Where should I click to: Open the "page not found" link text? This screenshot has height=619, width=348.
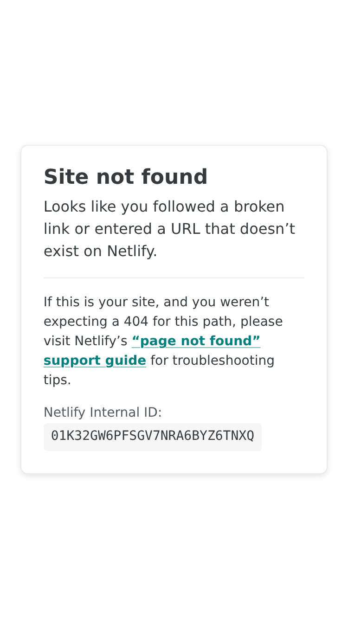click(x=196, y=341)
